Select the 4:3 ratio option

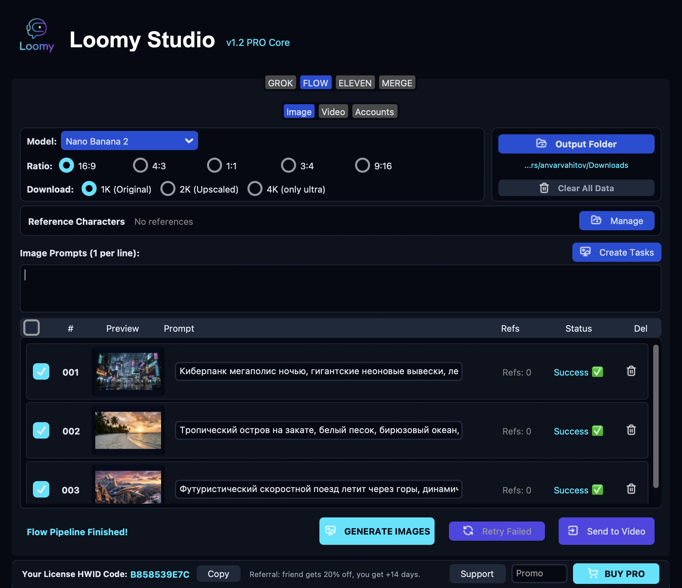pyautogui.click(x=141, y=166)
